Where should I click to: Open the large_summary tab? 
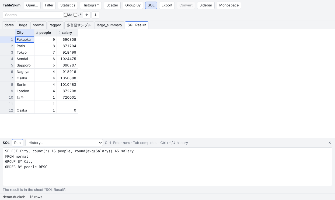click(x=109, y=25)
